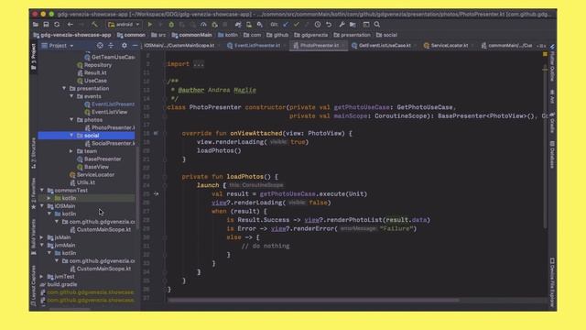Image resolution: width=586 pixels, height=330 pixels.
Task: Click the Save All toolbar icon
Action: pyautogui.click(x=46, y=25)
